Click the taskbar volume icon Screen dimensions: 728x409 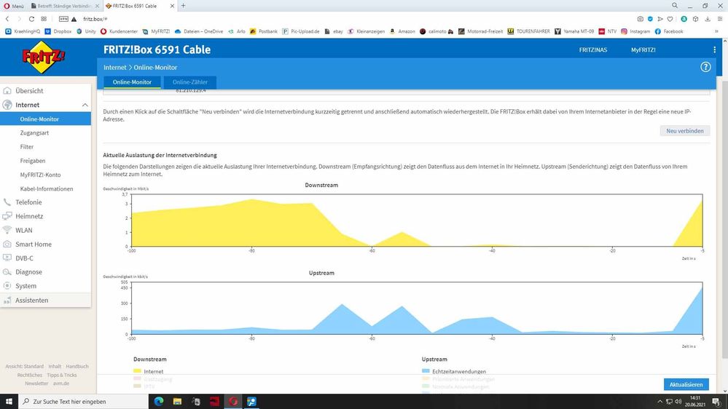click(x=678, y=402)
